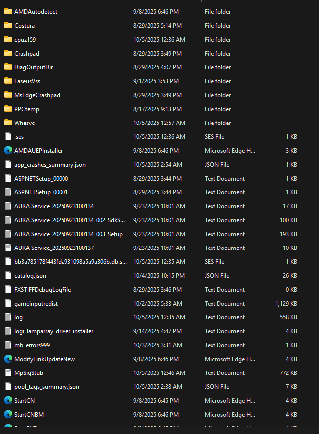Select AURA Service_20250923100134_003_Setup file name
The height and width of the screenshot is (434, 319).
tap(68, 234)
